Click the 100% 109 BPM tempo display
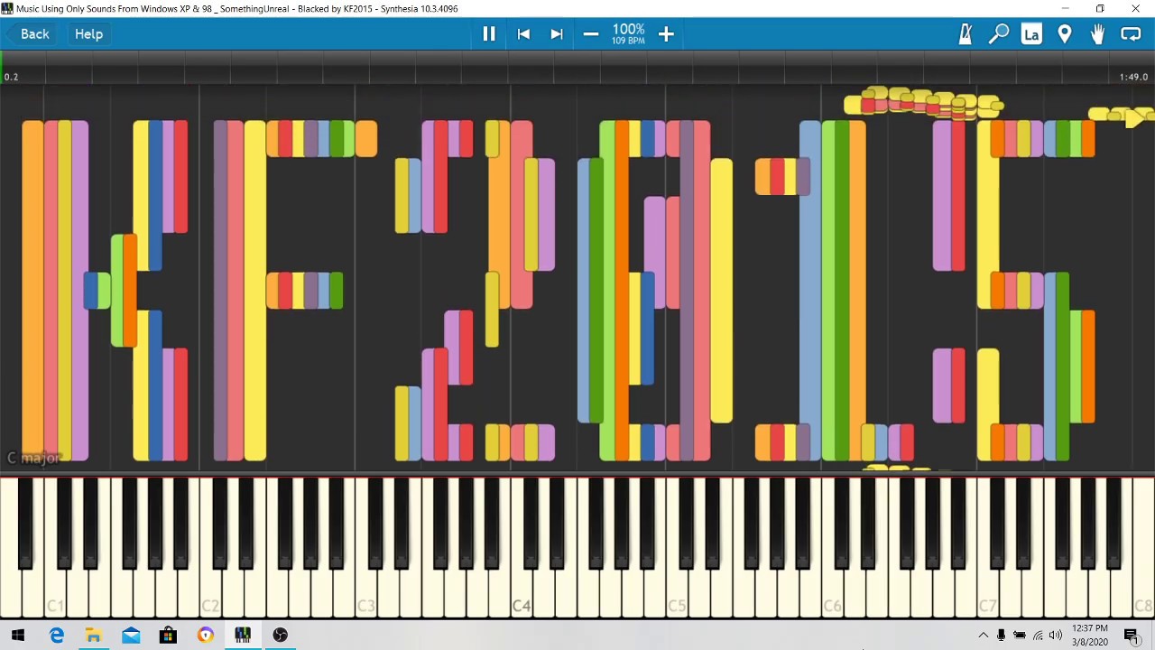1155x650 pixels. 628,33
